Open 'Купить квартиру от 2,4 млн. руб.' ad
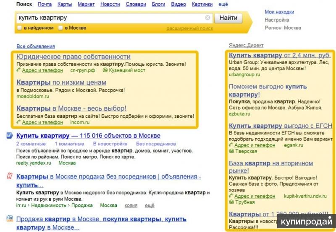Image resolution: width=336 pixels, height=232 pixels. (x=280, y=55)
